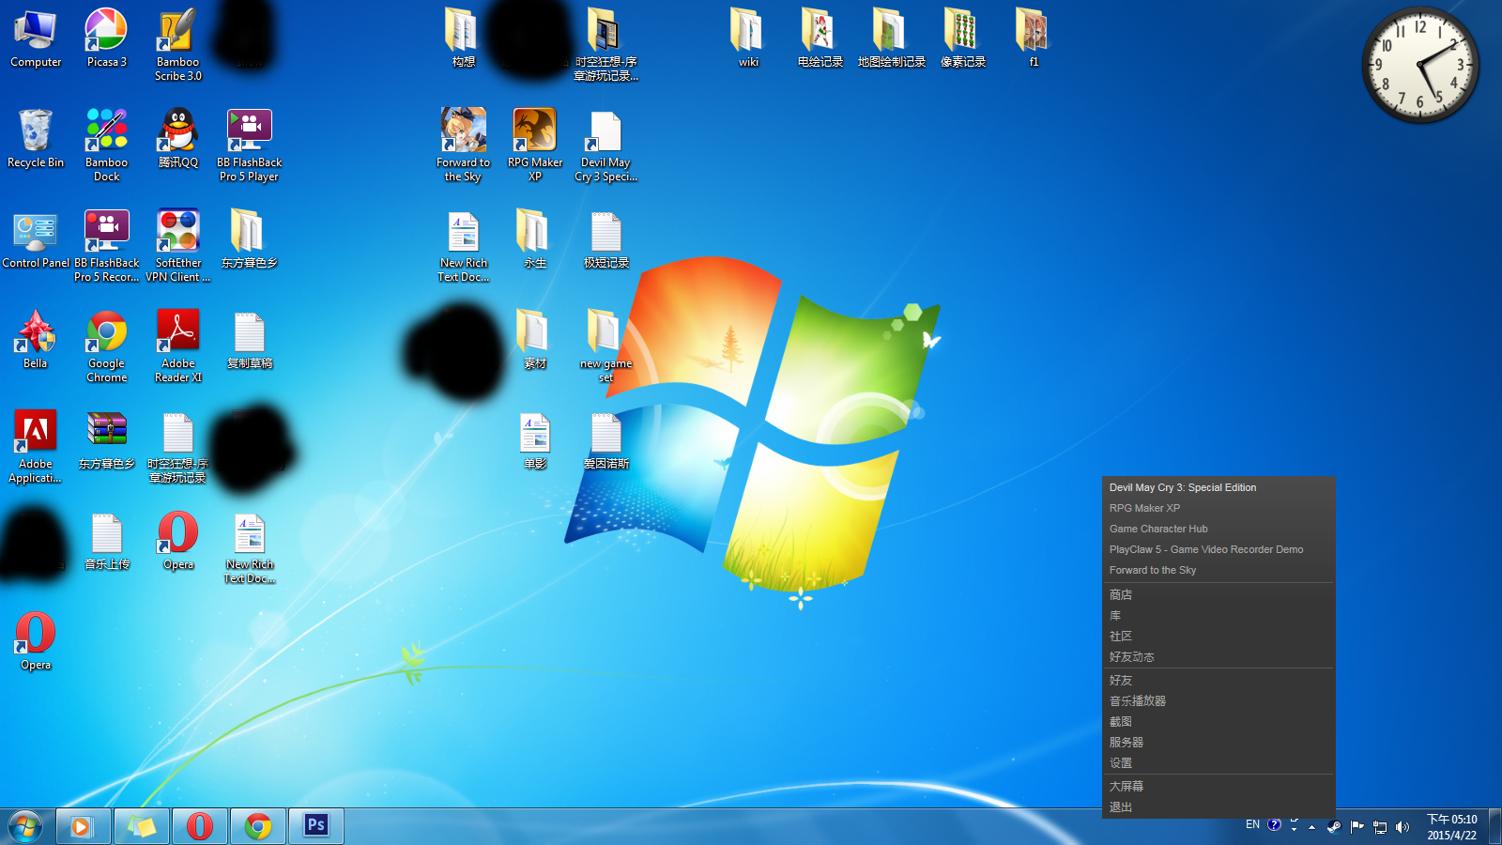The image size is (1502, 845).
Task: Select the Bamboo Dock desktop icon
Action: click(x=106, y=145)
